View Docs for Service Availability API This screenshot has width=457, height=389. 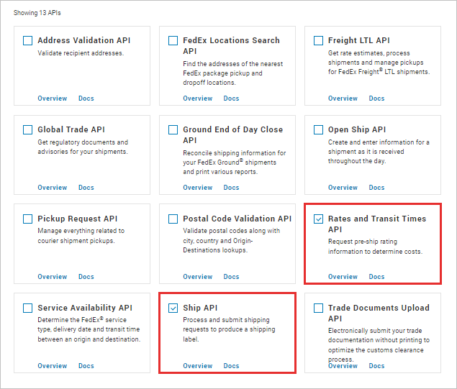86,366
